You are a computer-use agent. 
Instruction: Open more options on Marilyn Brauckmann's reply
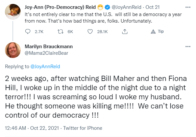click(188, 47)
